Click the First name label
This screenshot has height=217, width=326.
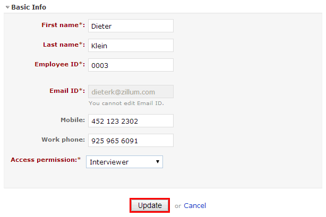click(62, 25)
